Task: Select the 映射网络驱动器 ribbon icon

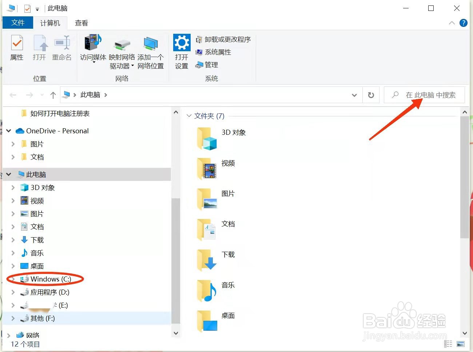Action: click(122, 51)
